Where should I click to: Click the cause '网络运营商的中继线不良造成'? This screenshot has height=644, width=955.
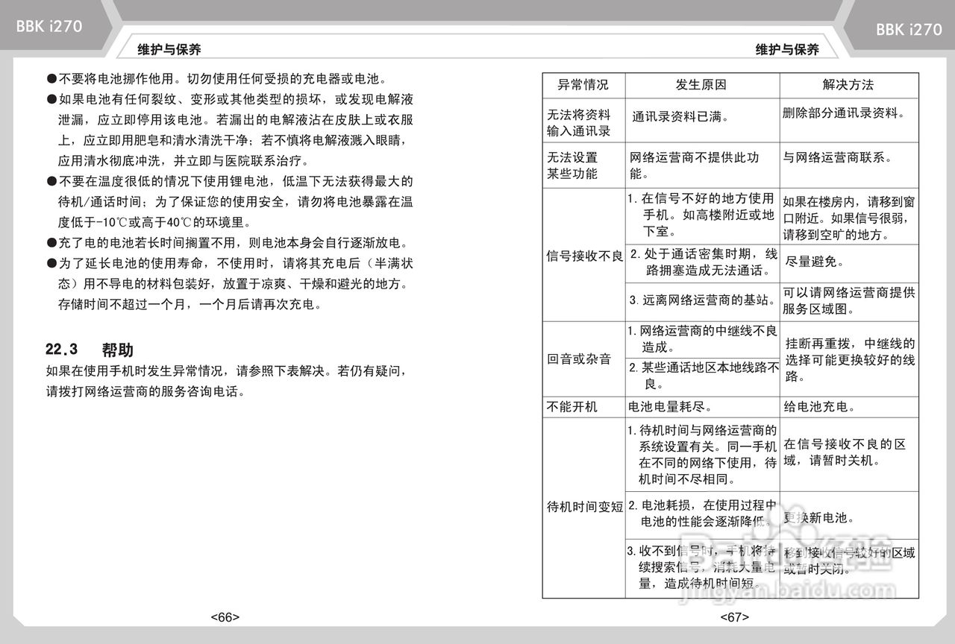pyautogui.click(x=702, y=338)
